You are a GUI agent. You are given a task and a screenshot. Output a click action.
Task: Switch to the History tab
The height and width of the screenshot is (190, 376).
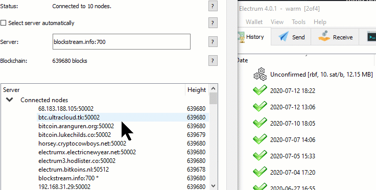click(x=254, y=37)
